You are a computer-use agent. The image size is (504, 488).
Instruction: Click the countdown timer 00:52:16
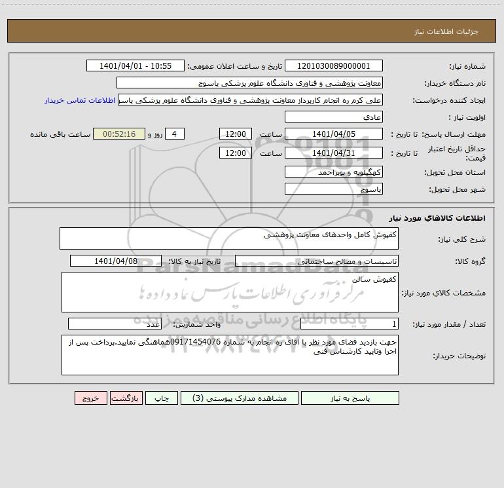[119, 134]
